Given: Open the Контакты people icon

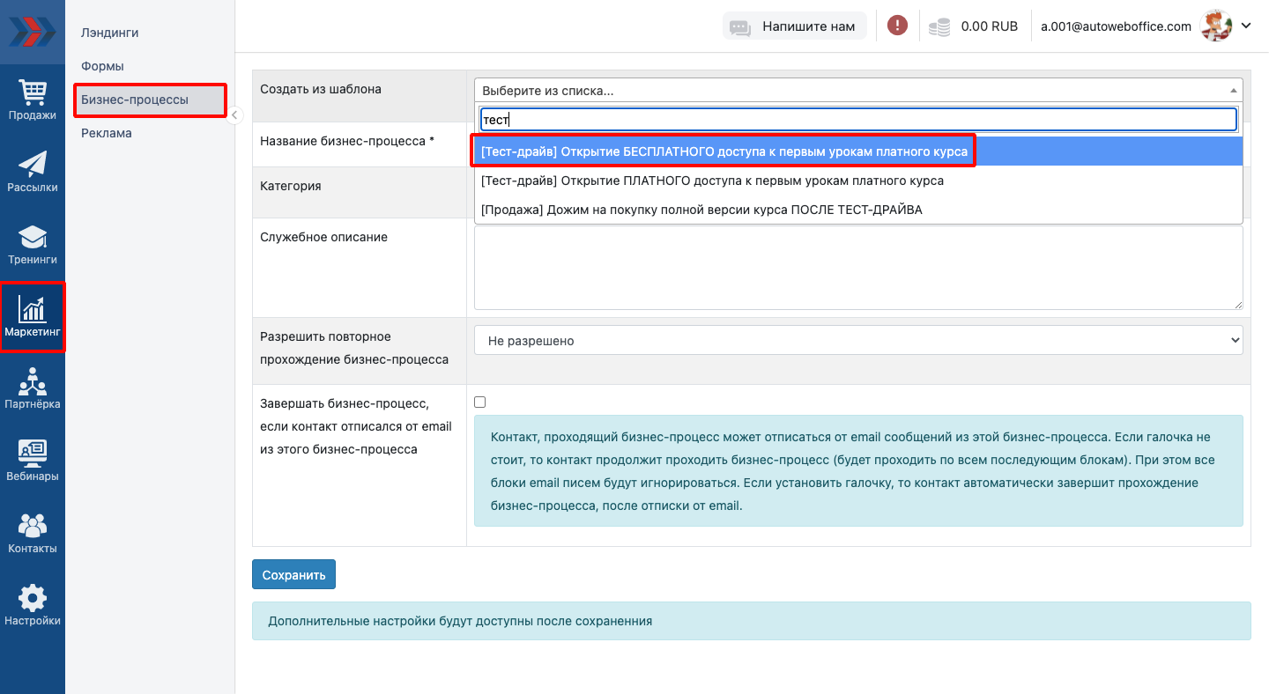Looking at the screenshot, I should point(33,533).
